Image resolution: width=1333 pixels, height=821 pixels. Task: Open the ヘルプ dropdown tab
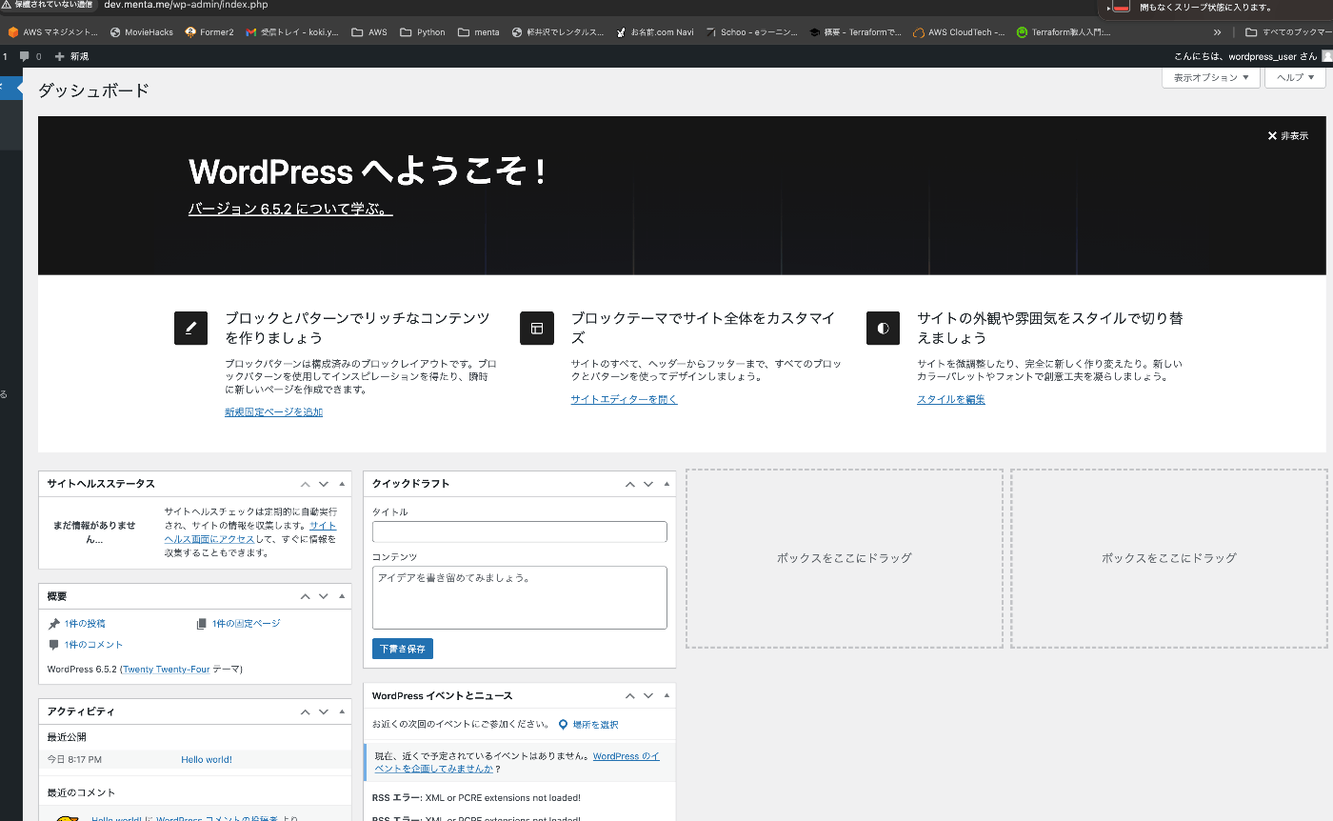[x=1295, y=77]
